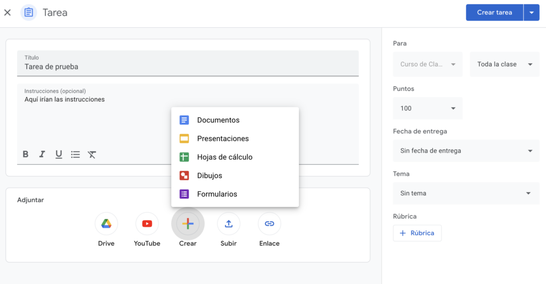Click the Tarea page title text
Image resolution: width=546 pixels, height=284 pixels.
tap(55, 13)
